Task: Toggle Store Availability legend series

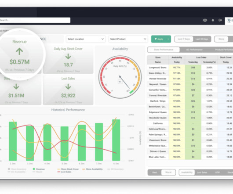Action: [92, 169]
